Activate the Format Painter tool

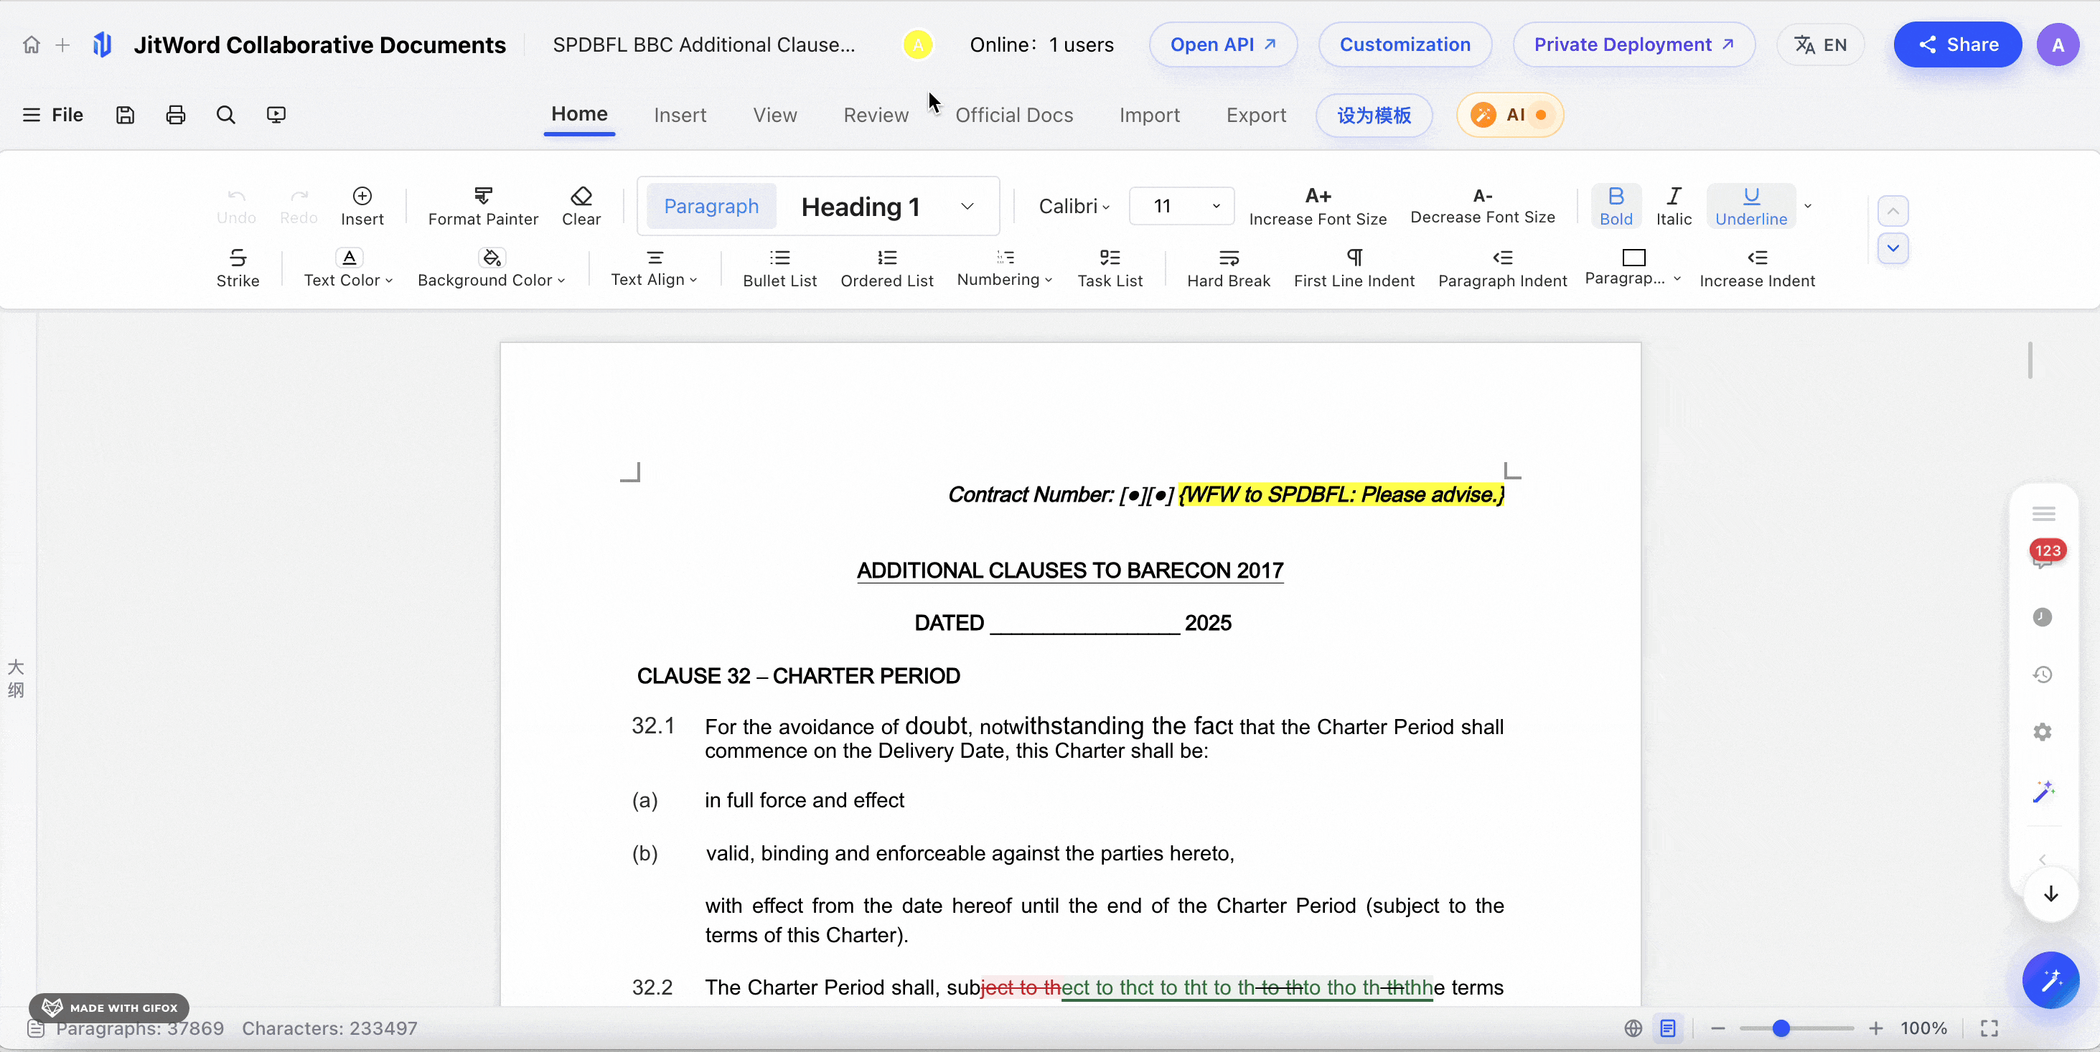[482, 206]
